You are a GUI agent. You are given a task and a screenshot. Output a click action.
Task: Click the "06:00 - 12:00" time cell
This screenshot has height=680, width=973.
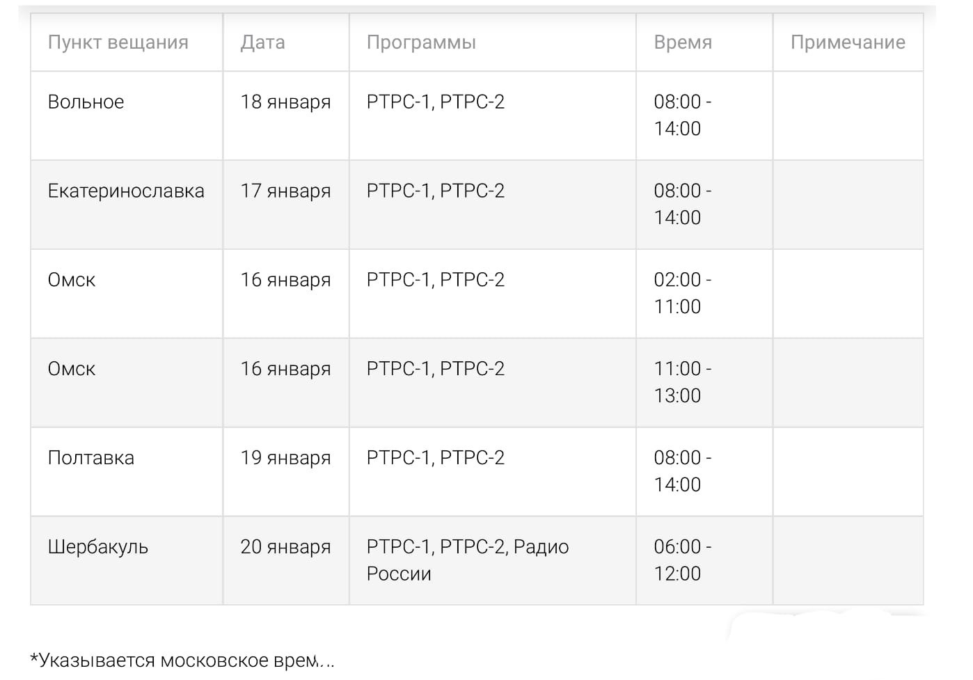click(x=681, y=560)
